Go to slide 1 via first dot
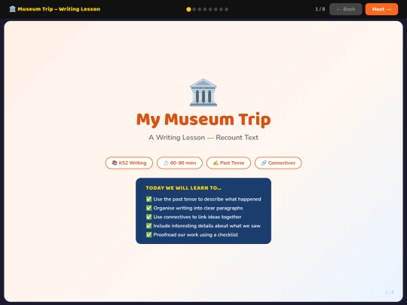 click(x=188, y=9)
